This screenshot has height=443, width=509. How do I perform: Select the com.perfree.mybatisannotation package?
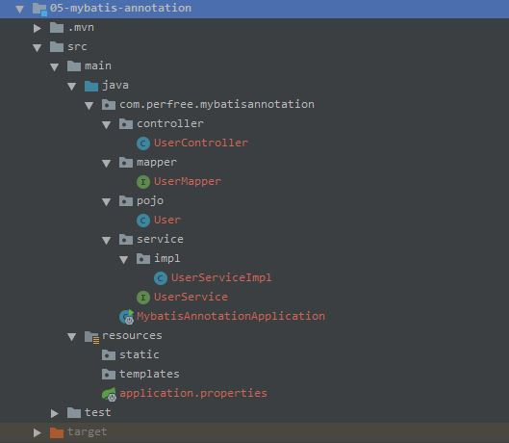(208, 105)
